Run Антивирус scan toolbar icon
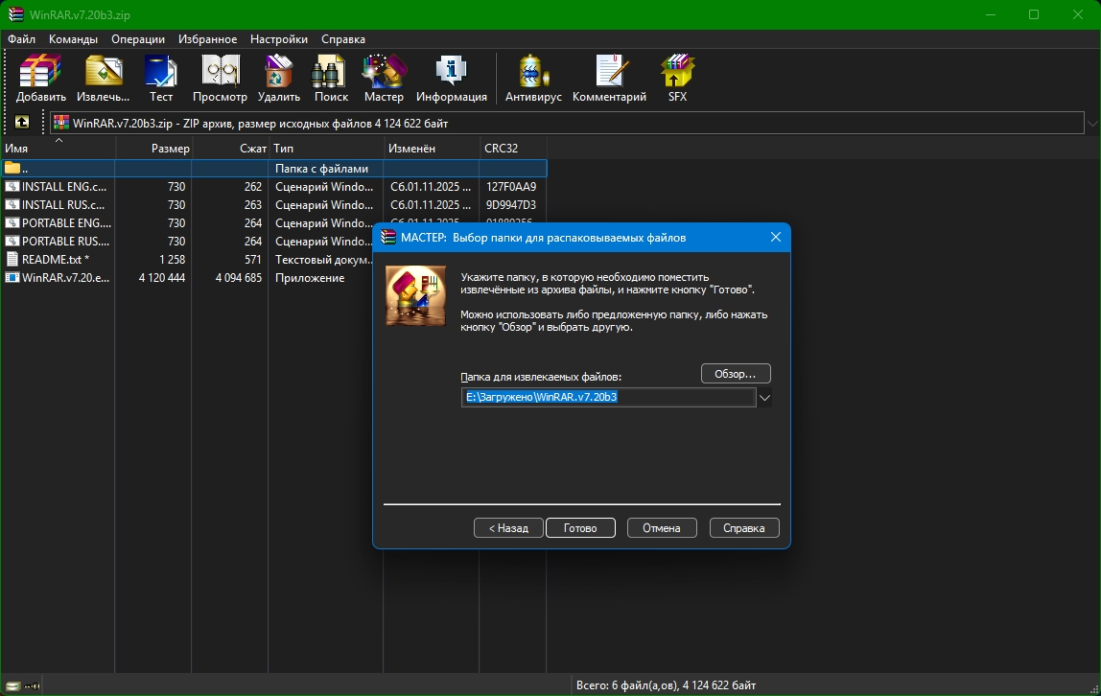This screenshot has height=696, width=1101. 533,78
